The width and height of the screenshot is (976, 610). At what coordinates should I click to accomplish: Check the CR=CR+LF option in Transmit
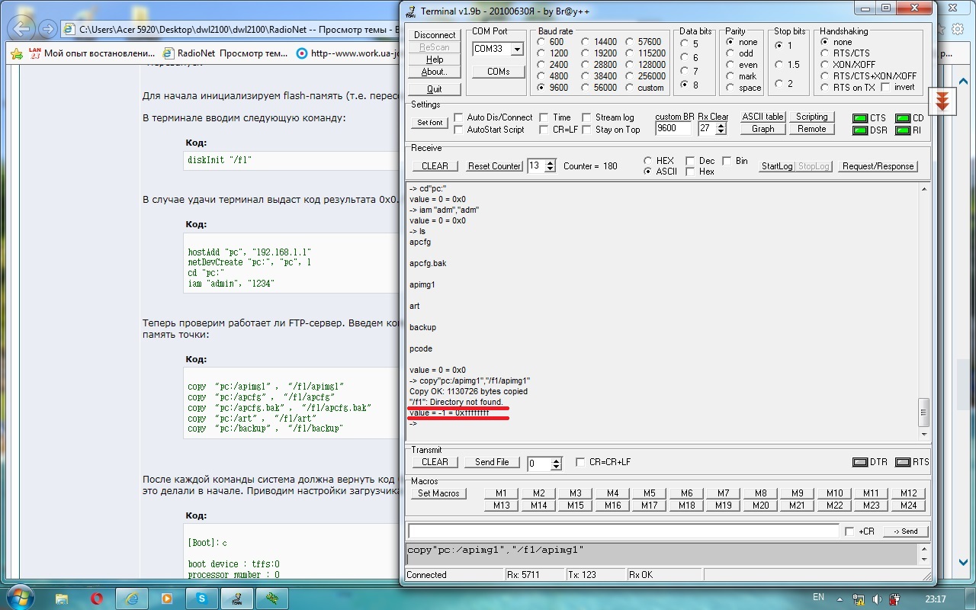coord(581,462)
